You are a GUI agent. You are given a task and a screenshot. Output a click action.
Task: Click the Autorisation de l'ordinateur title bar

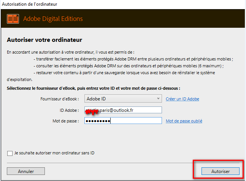coord(30,4)
